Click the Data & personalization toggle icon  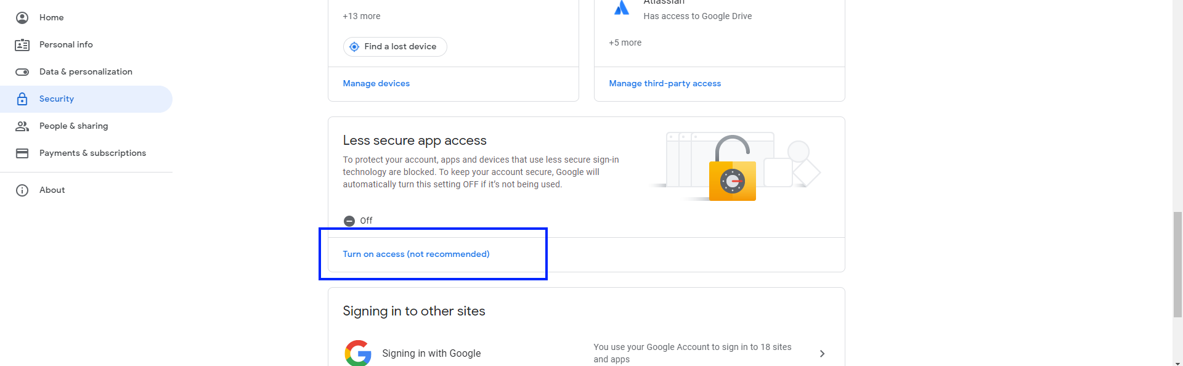point(22,72)
